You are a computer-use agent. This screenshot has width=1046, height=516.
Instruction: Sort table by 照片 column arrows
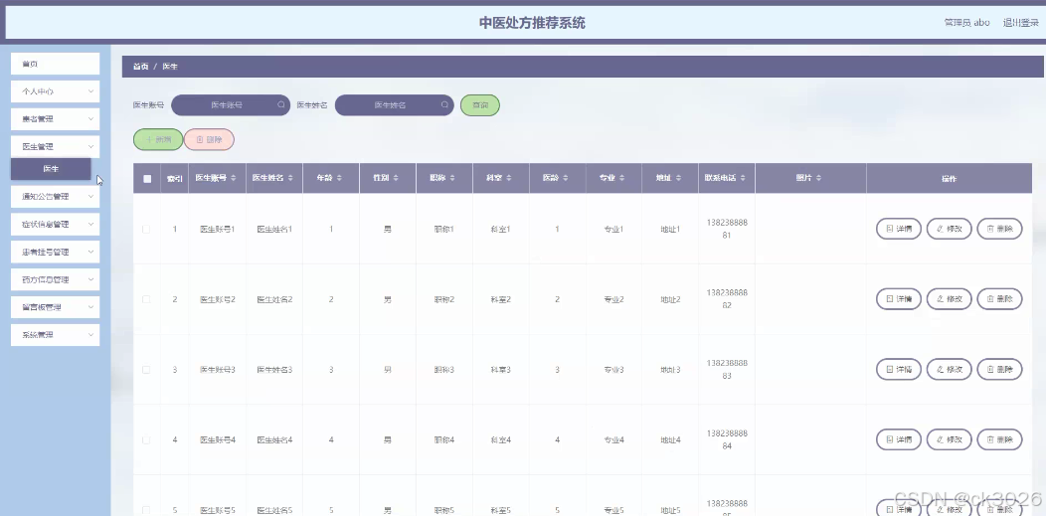coord(818,178)
